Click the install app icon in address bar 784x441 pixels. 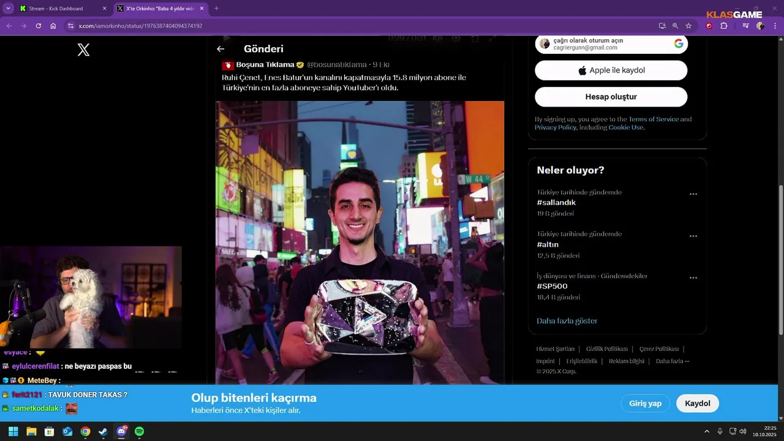click(x=662, y=26)
